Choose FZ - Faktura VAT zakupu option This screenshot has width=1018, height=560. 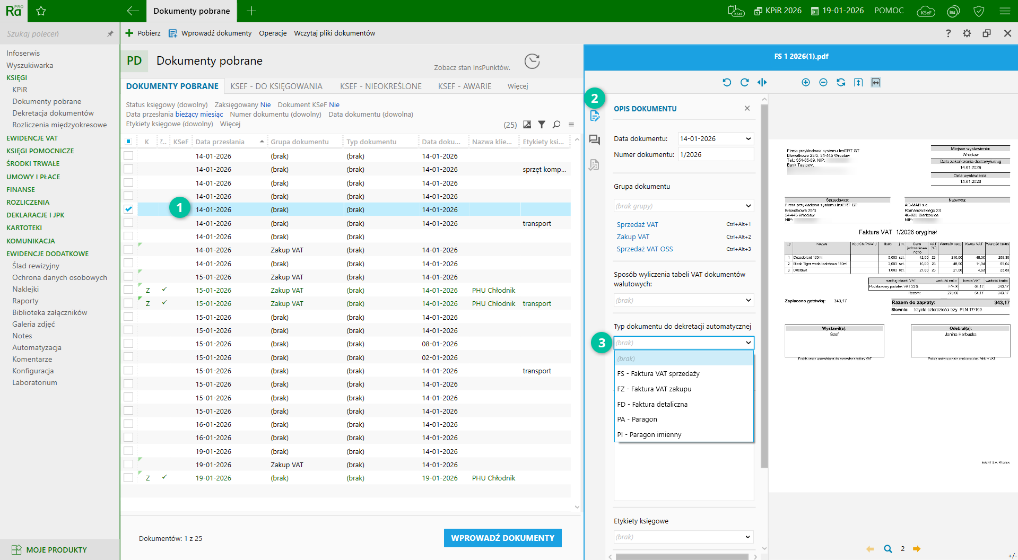point(654,389)
